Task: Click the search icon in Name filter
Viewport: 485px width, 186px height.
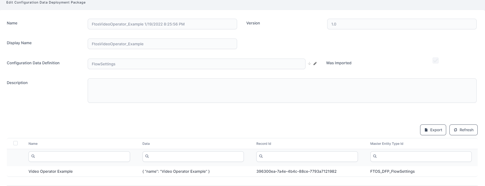Action: pyautogui.click(x=33, y=156)
